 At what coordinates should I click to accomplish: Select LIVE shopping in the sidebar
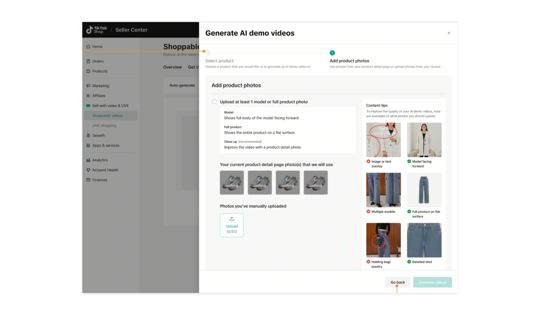(104, 125)
